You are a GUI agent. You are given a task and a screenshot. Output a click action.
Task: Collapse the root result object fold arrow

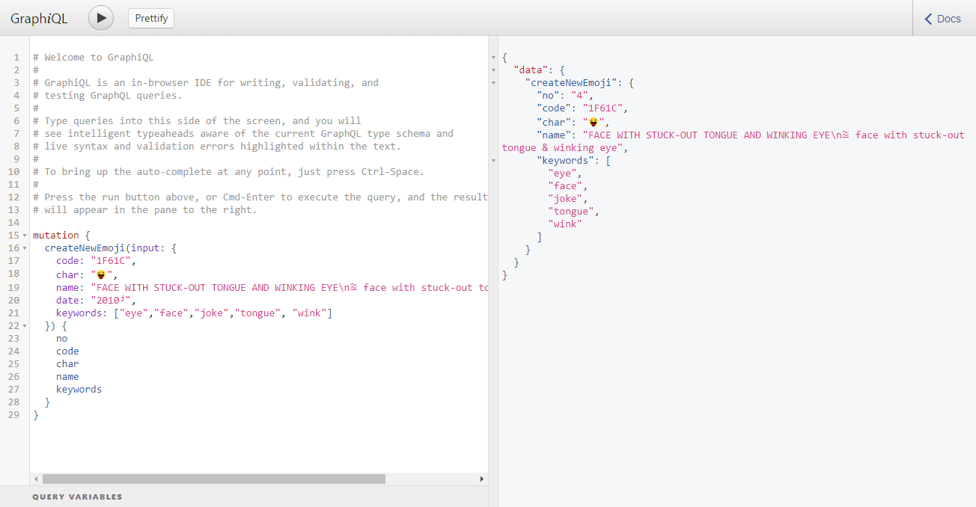pos(493,58)
